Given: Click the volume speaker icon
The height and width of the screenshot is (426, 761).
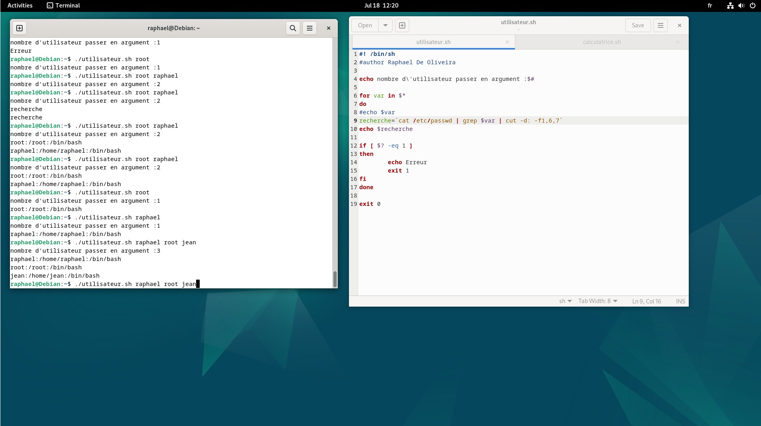Looking at the screenshot, I should pos(741,6).
